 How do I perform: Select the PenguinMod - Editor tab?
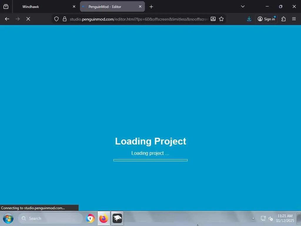tap(112, 7)
